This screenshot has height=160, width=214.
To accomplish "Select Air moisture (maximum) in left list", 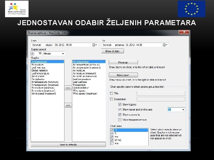I will click(x=47, y=91).
